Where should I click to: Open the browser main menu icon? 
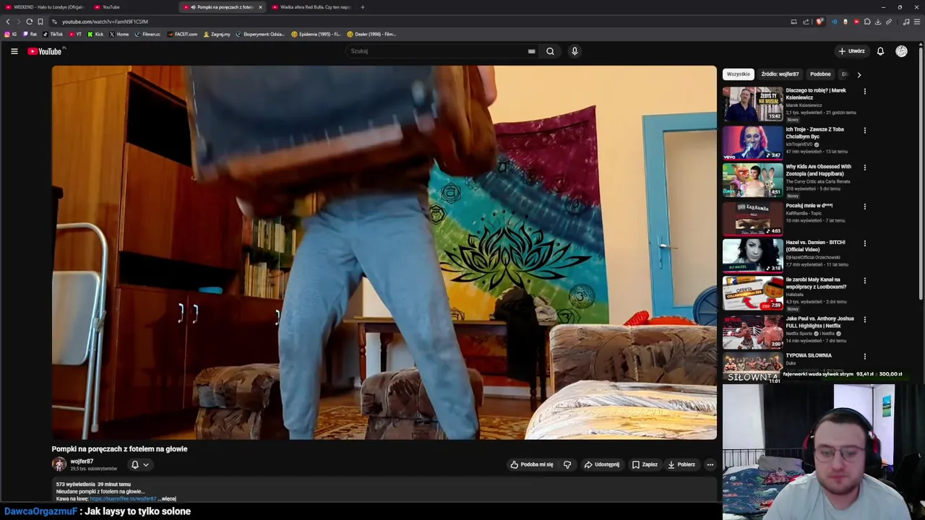(917, 22)
